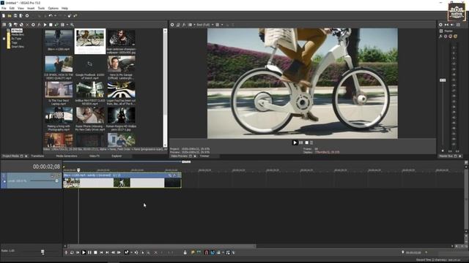Stop timeline playback in transport bar
This screenshot has height=263, width=469.
95,253
